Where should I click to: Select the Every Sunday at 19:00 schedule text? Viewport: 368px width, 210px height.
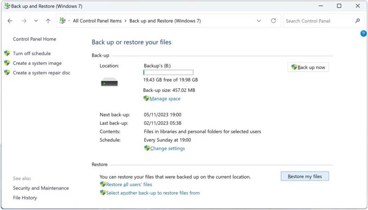coord(167,140)
